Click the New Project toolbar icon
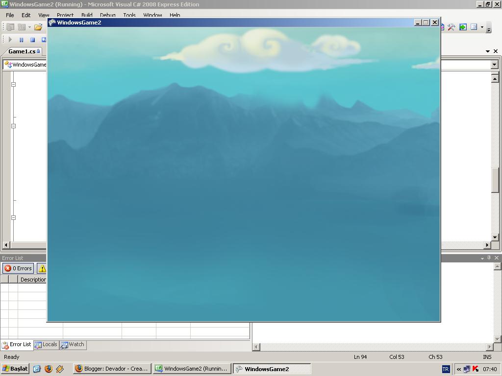502x376 pixels. click(10, 27)
